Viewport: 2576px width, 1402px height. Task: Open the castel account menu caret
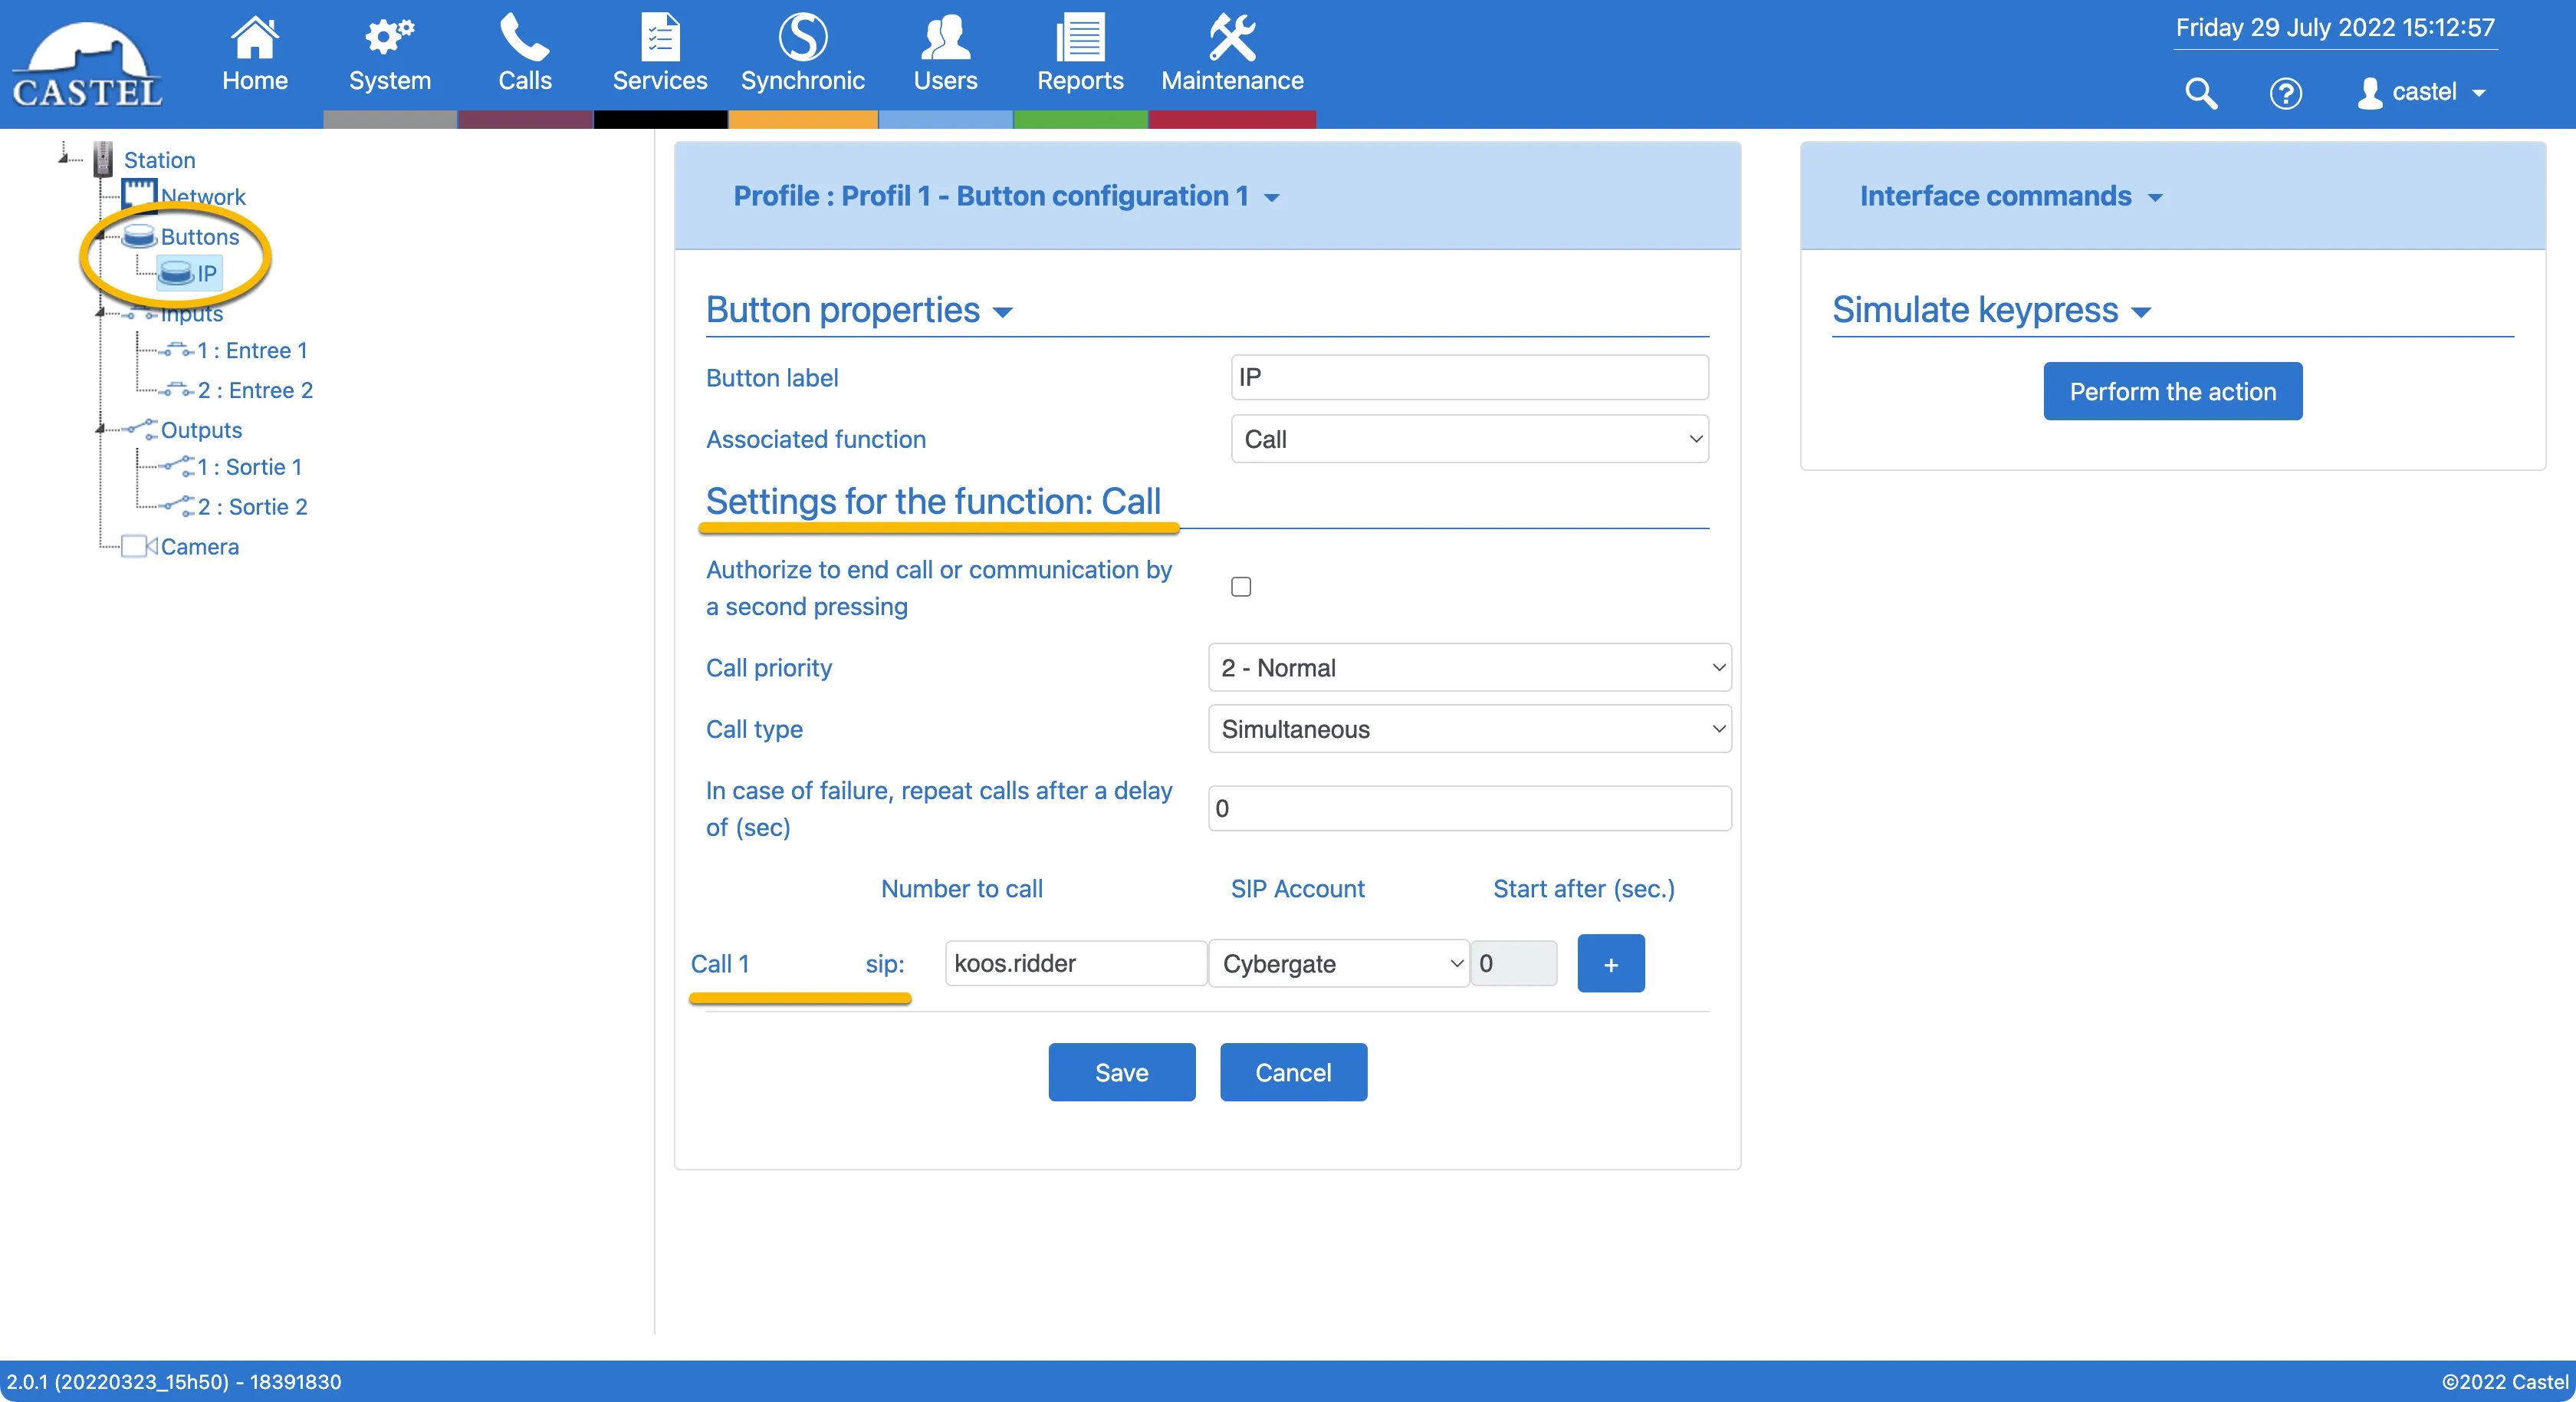(2478, 93)
